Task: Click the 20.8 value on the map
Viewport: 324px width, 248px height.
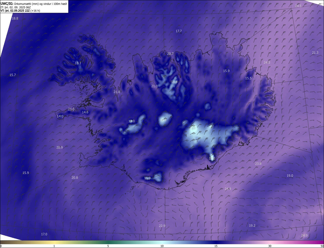Action: [75, 178]
